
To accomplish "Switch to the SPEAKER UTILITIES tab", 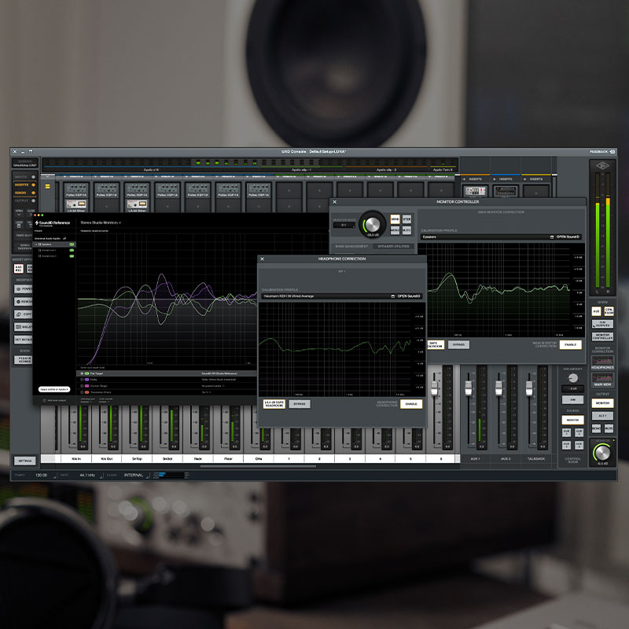I will point(394,246).
